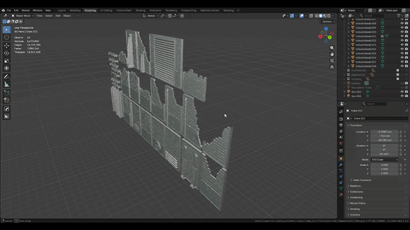Open the Window menu
The height and width of the screenshot is (230, 410).
click(x=38, y=11)
